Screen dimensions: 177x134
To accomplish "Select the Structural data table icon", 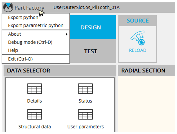I will [x=34, y=115].
